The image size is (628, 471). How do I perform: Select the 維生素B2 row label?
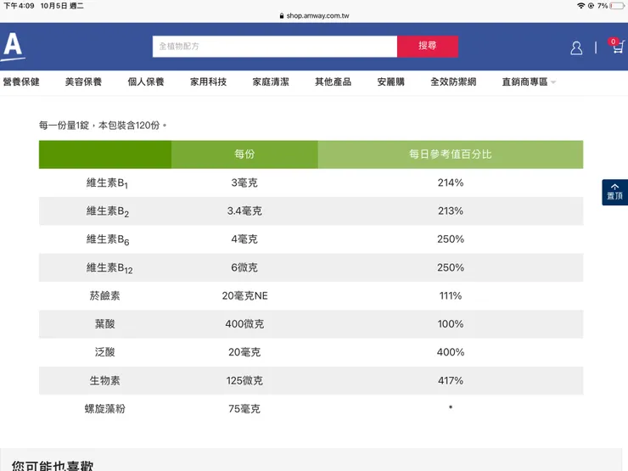click(107, 211)
